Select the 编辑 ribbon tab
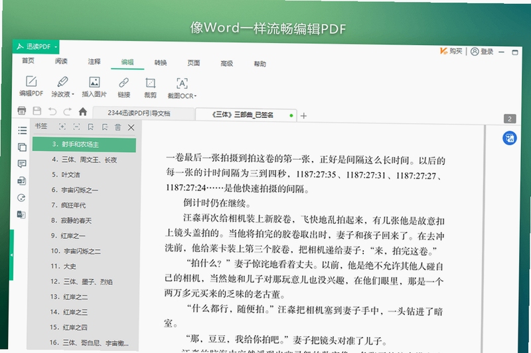 (127, 62)
